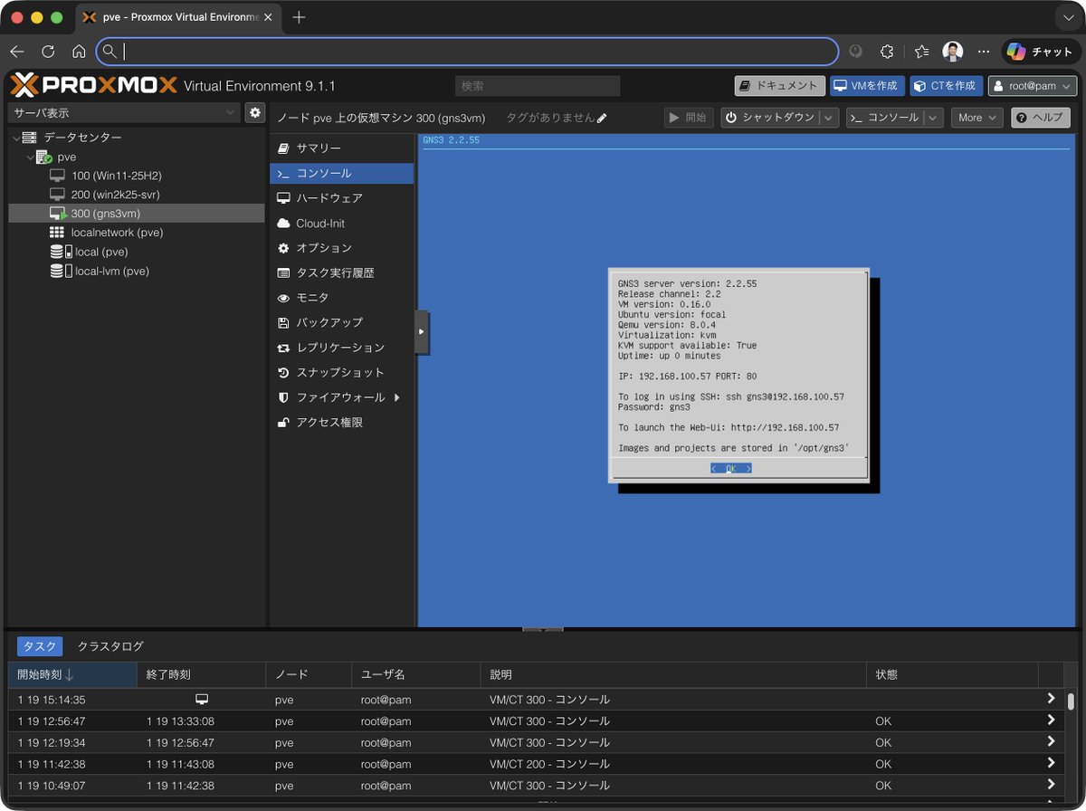Edit tags with pencil icon
This screenshot has height=811, width=1086.
602,118
